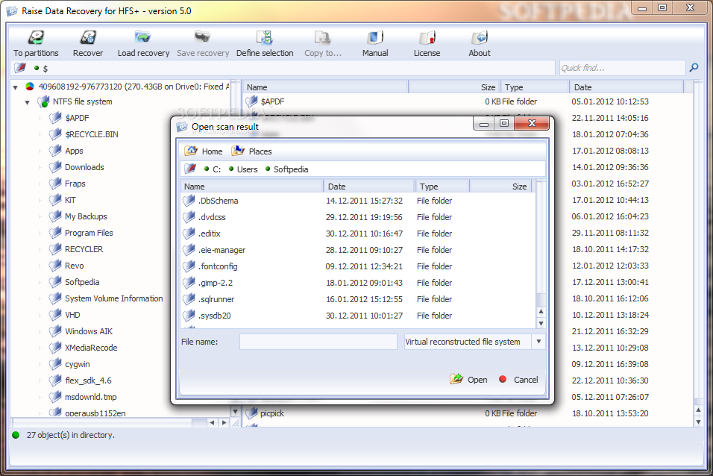Click the Quick find search field

coord(622,68)
